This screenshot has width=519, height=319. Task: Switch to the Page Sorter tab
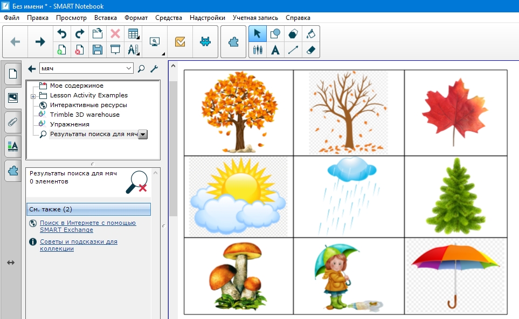(x=12, y=73)
